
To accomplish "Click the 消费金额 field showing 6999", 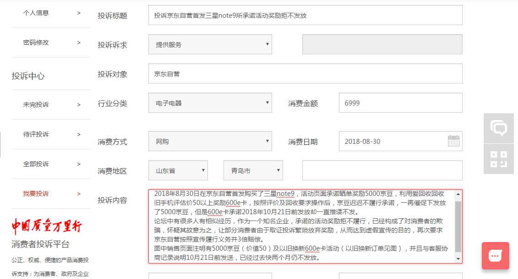I will 400,103.
